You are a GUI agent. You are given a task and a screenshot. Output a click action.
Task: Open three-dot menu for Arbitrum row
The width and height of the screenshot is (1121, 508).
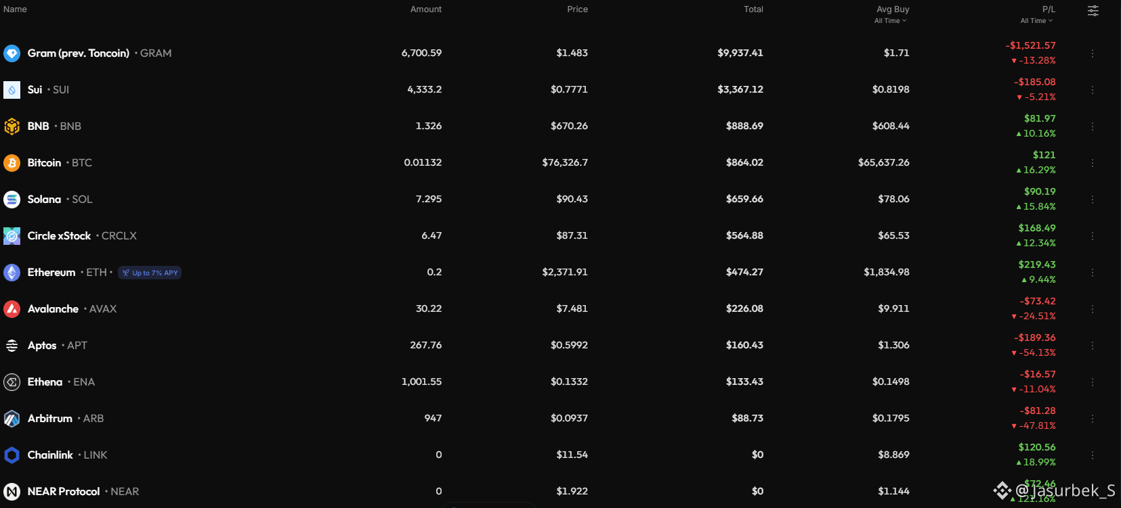(1093, 419)
